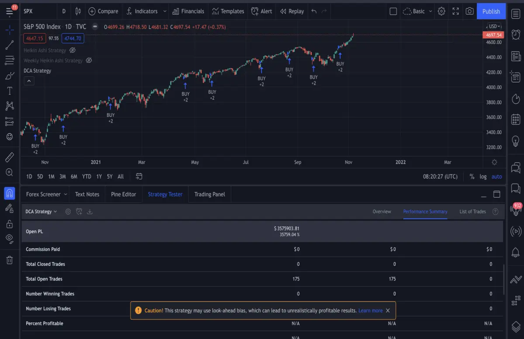Click the Compare symbol button

[x=103, y=11]
